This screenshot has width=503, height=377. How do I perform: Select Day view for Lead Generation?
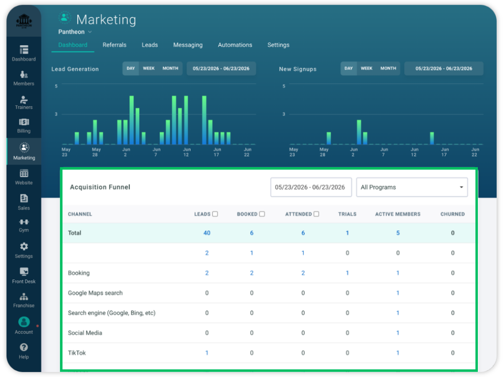coord(131,69)
